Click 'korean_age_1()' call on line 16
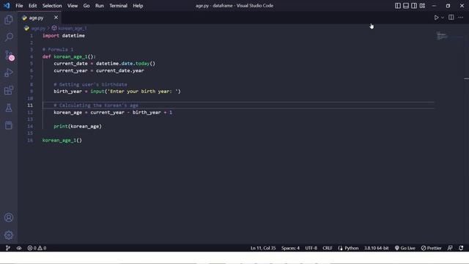This screenshot has height=264, width=469. pos(62,140)
